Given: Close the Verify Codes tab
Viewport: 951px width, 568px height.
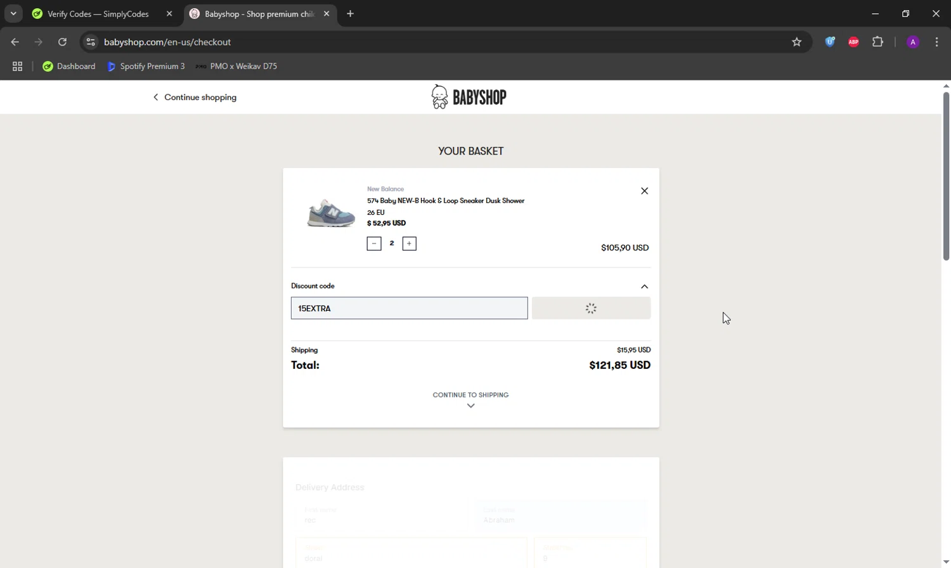Looking at the screenshot, I should (x=169, y=13).
